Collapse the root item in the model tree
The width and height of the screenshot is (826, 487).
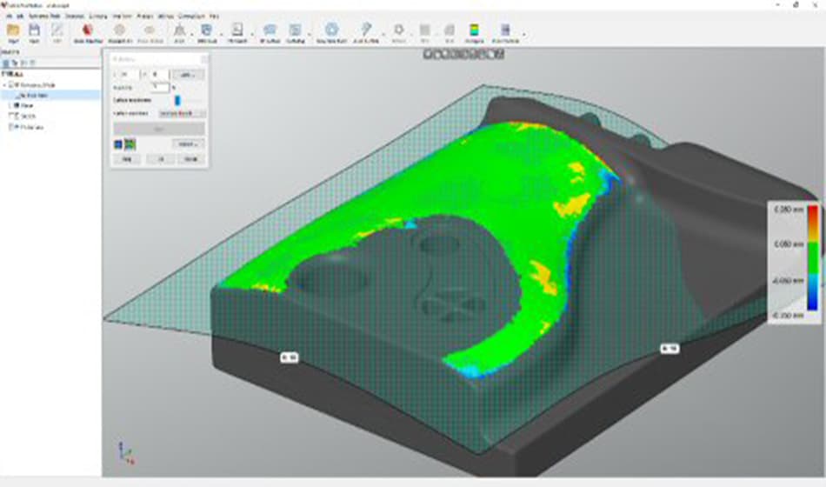click(6, 85)
